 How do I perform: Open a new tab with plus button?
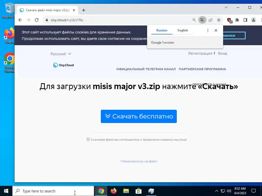pos(84,10)
